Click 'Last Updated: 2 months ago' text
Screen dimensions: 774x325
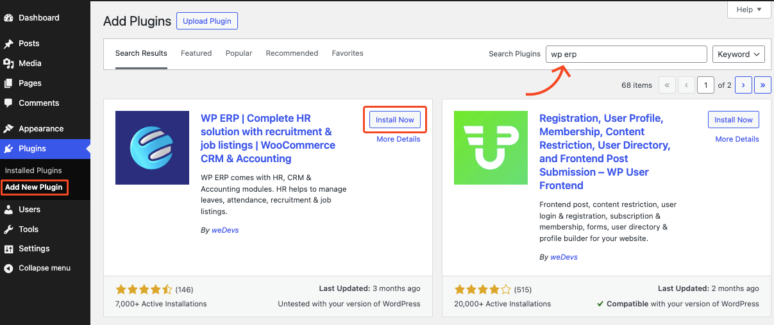coord(708,288)
